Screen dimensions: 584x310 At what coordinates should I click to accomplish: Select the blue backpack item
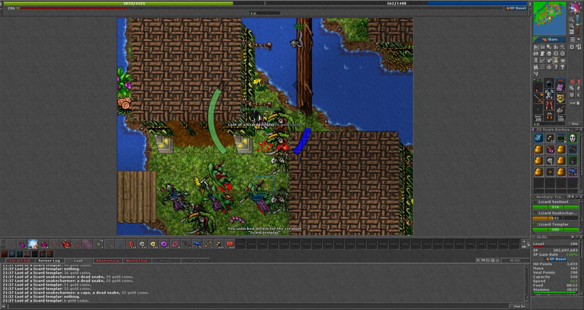click(x=538, y=138)
